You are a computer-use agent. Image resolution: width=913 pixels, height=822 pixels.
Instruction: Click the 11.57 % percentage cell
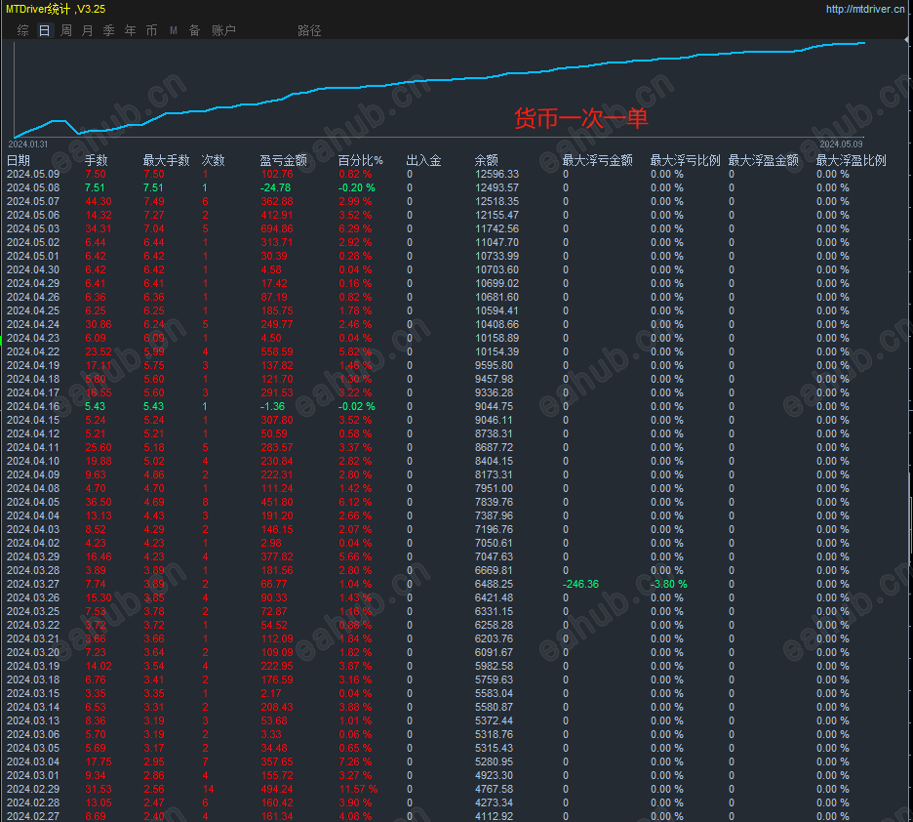pos(358,790)
